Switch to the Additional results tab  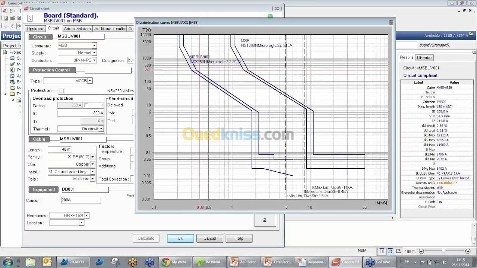(x=110, y=29)
